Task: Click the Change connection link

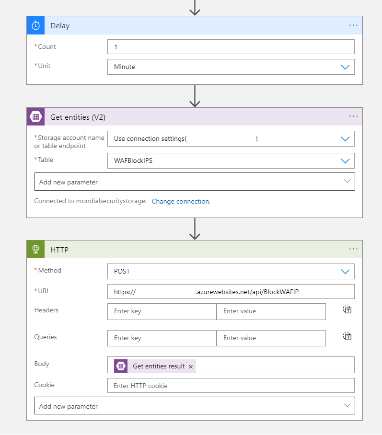Action: tap(181, 202)
